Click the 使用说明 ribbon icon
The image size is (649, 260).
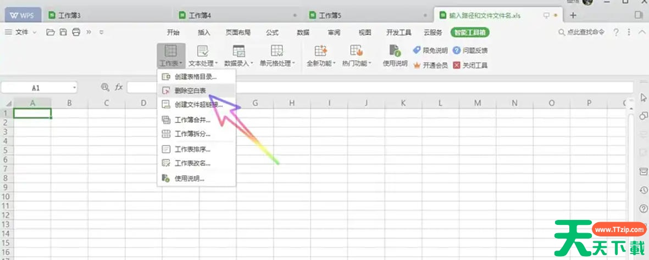(x=395, y=56)
